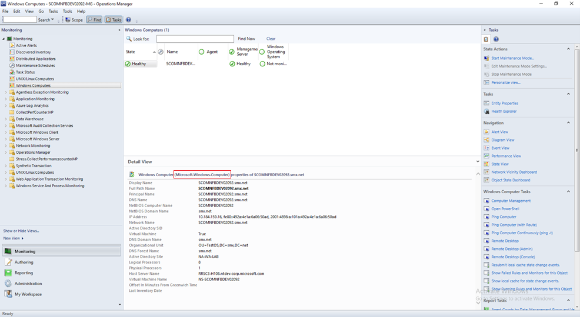This screenshot has height=317, width=580.
Task: Click the Personalize view link
Action: tap(506, 83)
